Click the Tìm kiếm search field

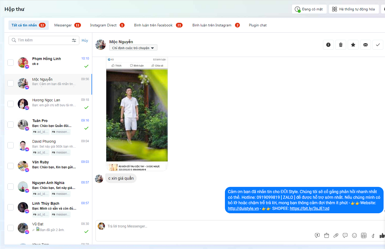click(44, 40)
